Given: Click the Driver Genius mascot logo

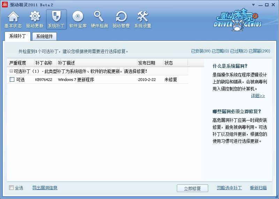Looking at the screenshot, I should tap(237, 20).
